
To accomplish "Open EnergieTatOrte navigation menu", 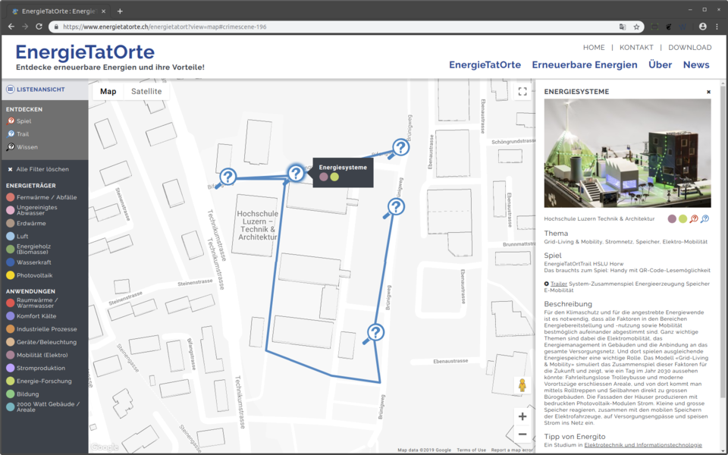I will click(x=485, y=65).
